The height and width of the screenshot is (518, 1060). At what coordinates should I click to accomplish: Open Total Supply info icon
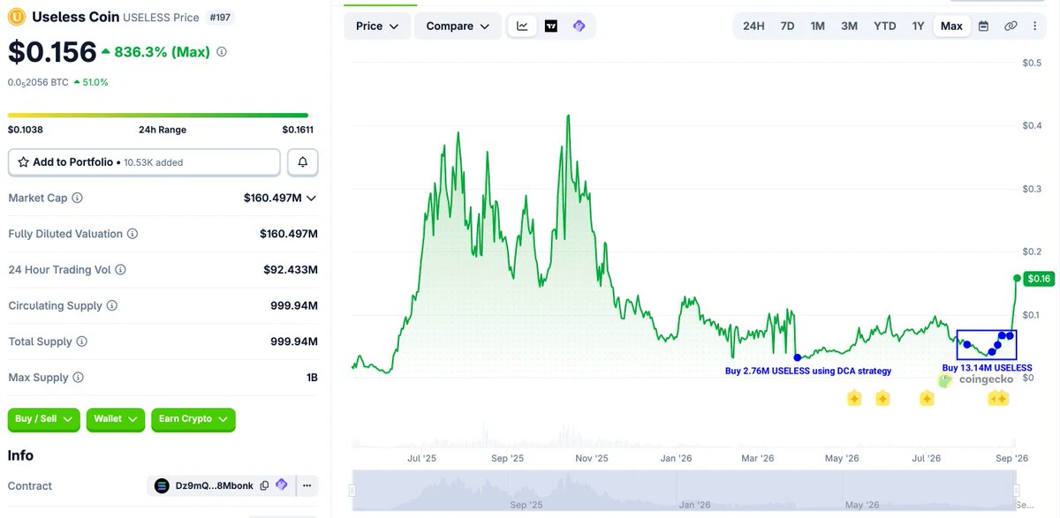(x=82, y=342)
